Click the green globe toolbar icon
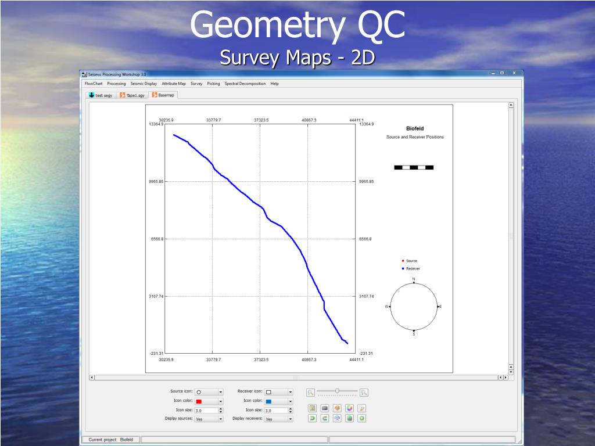The image size is (595, 446). coord(349,418)
